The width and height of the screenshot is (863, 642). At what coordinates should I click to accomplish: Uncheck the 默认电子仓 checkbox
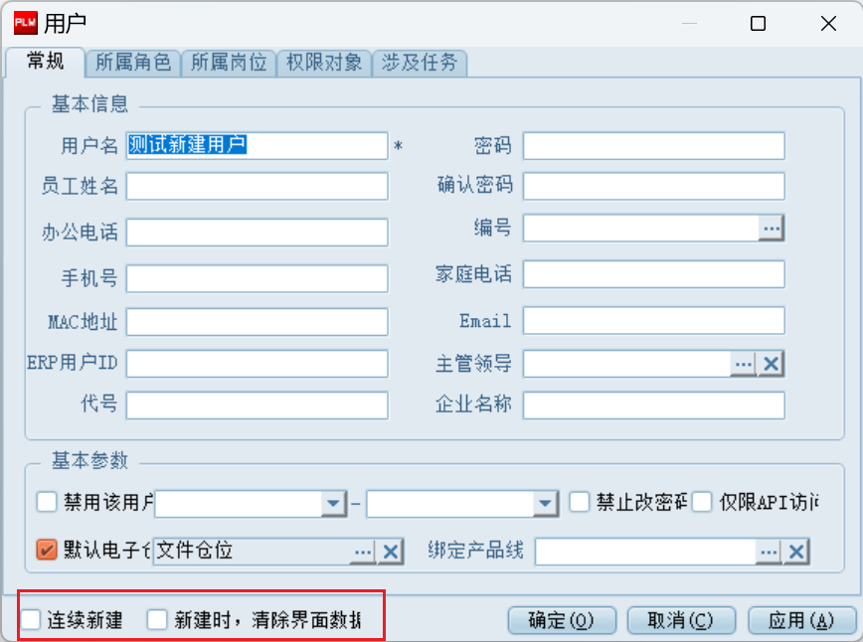coord(47,549)
